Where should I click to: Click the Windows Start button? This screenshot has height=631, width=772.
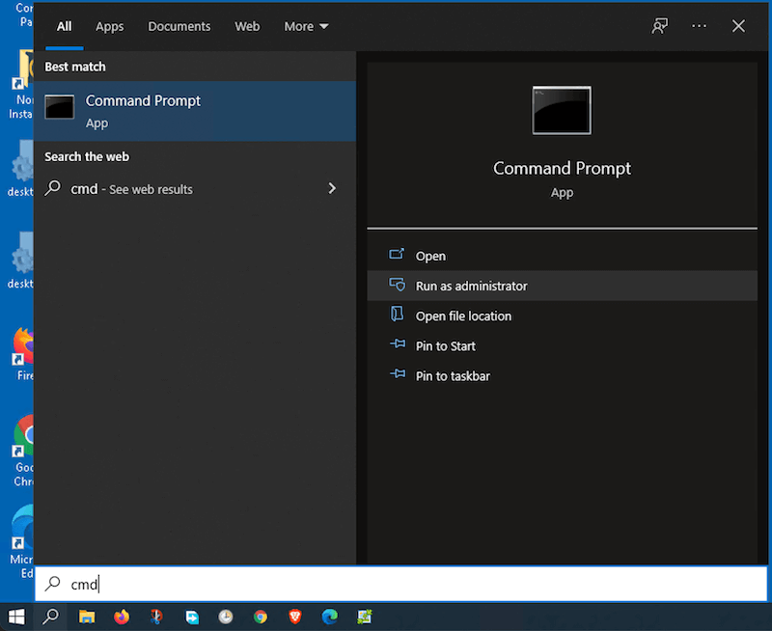pyautogui.click(x=16, y=617)
